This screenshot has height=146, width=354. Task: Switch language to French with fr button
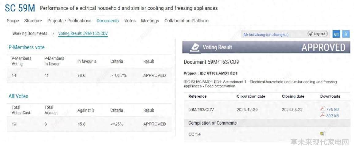coord(346,34)
